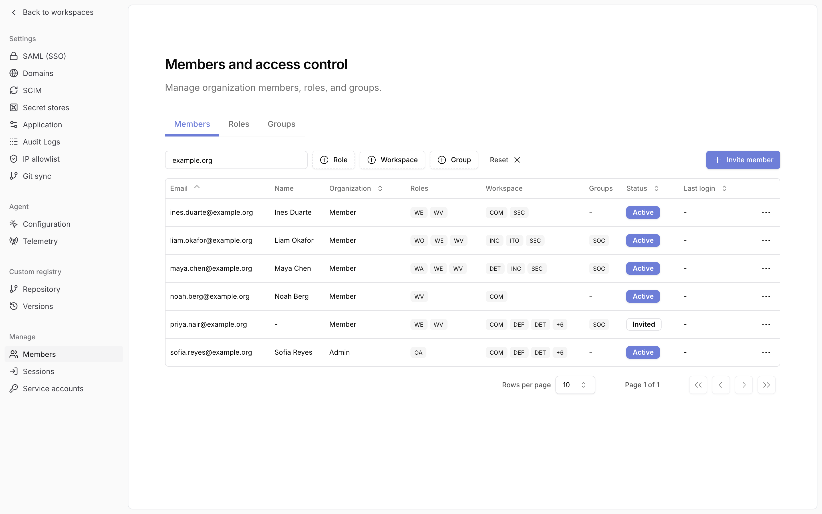Add a Role filter

334,160
